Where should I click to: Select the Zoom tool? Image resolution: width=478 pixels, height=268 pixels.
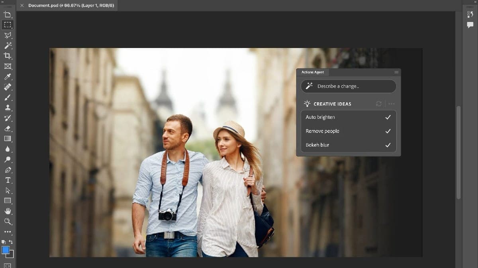point(8,221)
